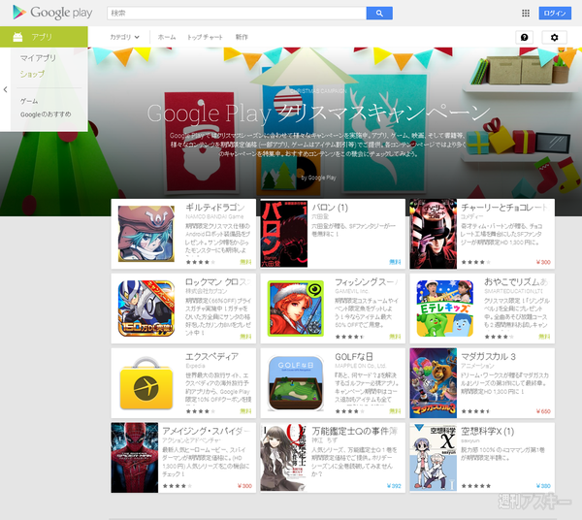Click the バロン (1) book cover
The image size is (582, 520).
284,234
